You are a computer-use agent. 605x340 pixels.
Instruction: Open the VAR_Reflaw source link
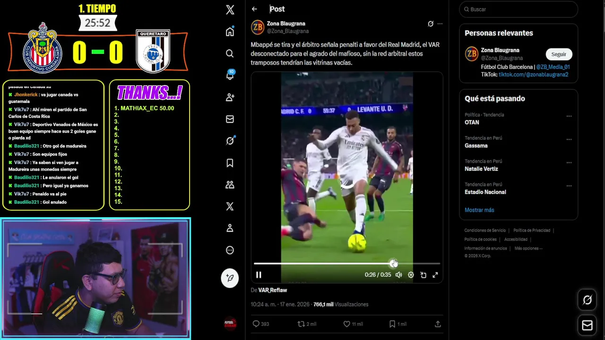point(273,290)
